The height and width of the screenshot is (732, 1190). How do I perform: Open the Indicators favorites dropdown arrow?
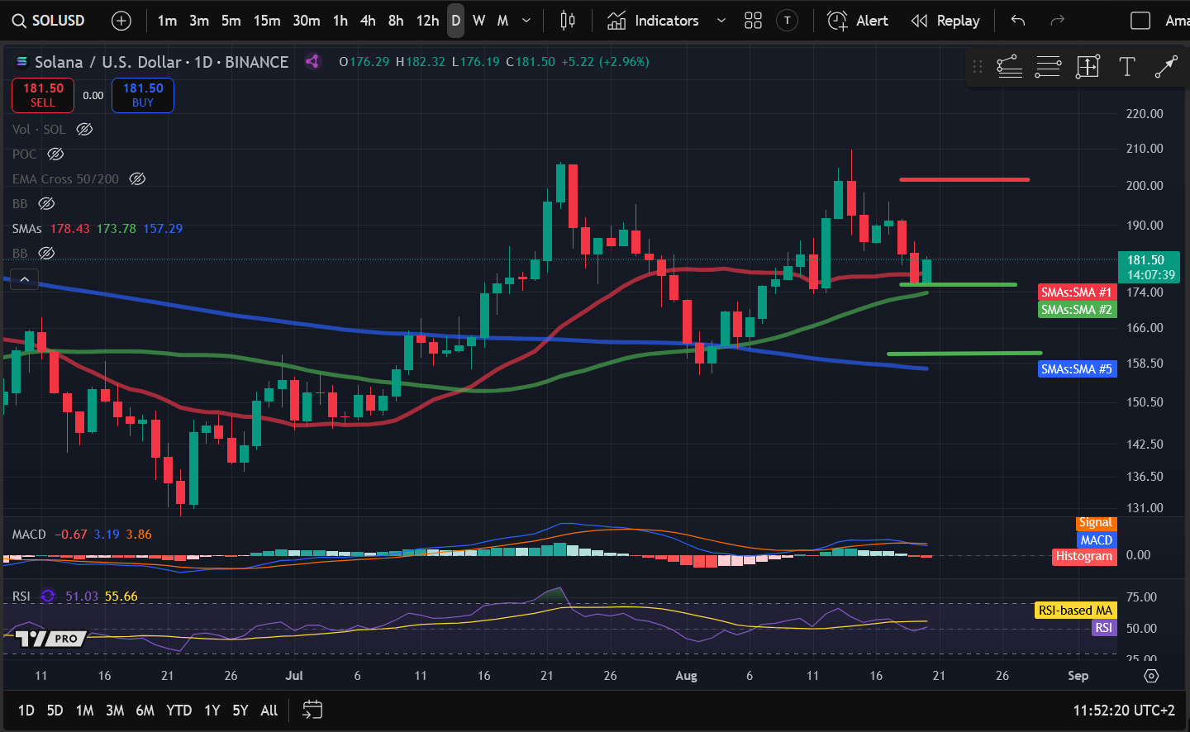tap(721, 21)
